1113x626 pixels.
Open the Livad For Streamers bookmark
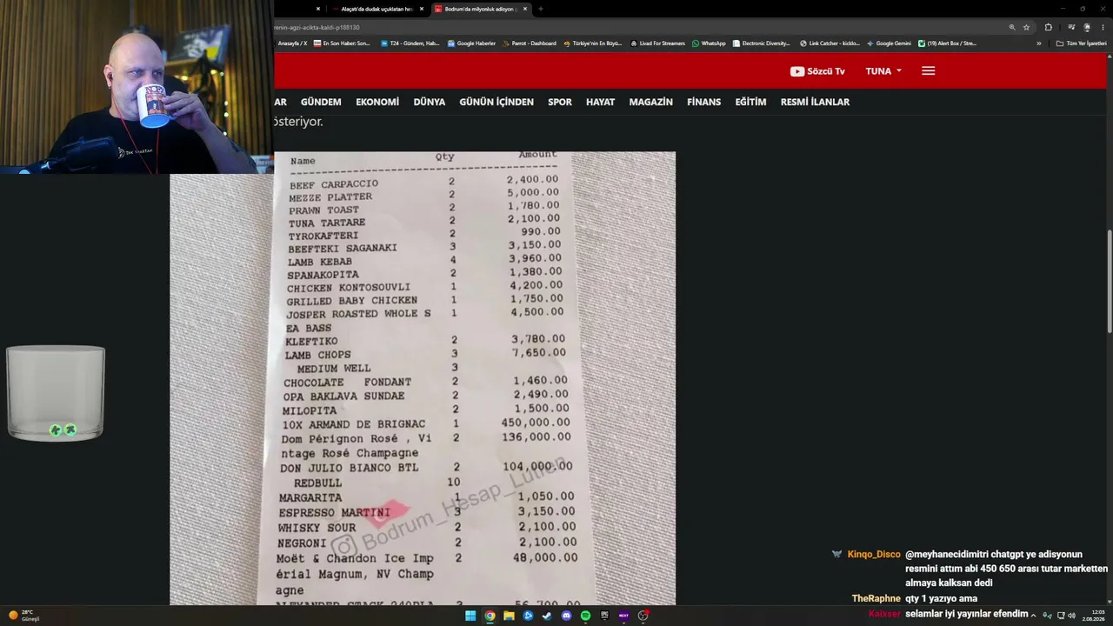pos(657,43)
